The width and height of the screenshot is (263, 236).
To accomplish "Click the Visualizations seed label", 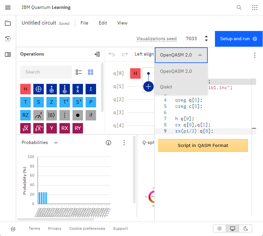I will (x=156, y=39).
